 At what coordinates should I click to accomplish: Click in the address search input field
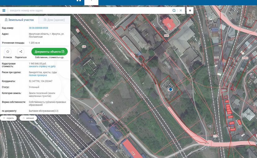[90, 10]
